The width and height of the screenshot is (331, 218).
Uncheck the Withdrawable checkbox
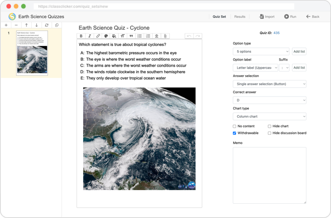pos(235,133)
